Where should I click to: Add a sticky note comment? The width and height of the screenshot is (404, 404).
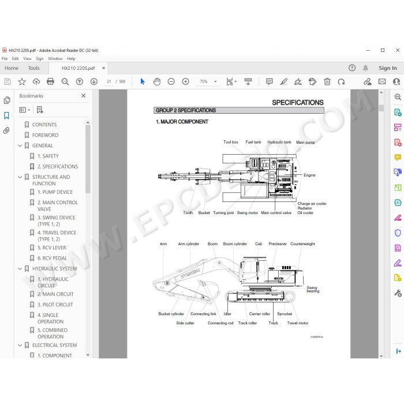[270, 82]
